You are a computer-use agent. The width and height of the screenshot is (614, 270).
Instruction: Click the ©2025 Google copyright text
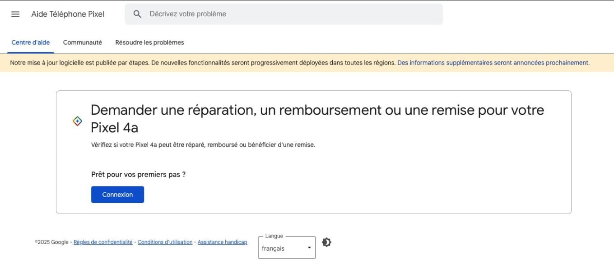coord(51,242)
